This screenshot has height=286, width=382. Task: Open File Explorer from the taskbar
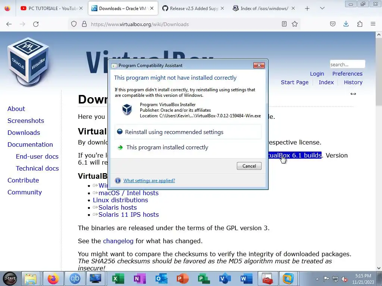31,279
